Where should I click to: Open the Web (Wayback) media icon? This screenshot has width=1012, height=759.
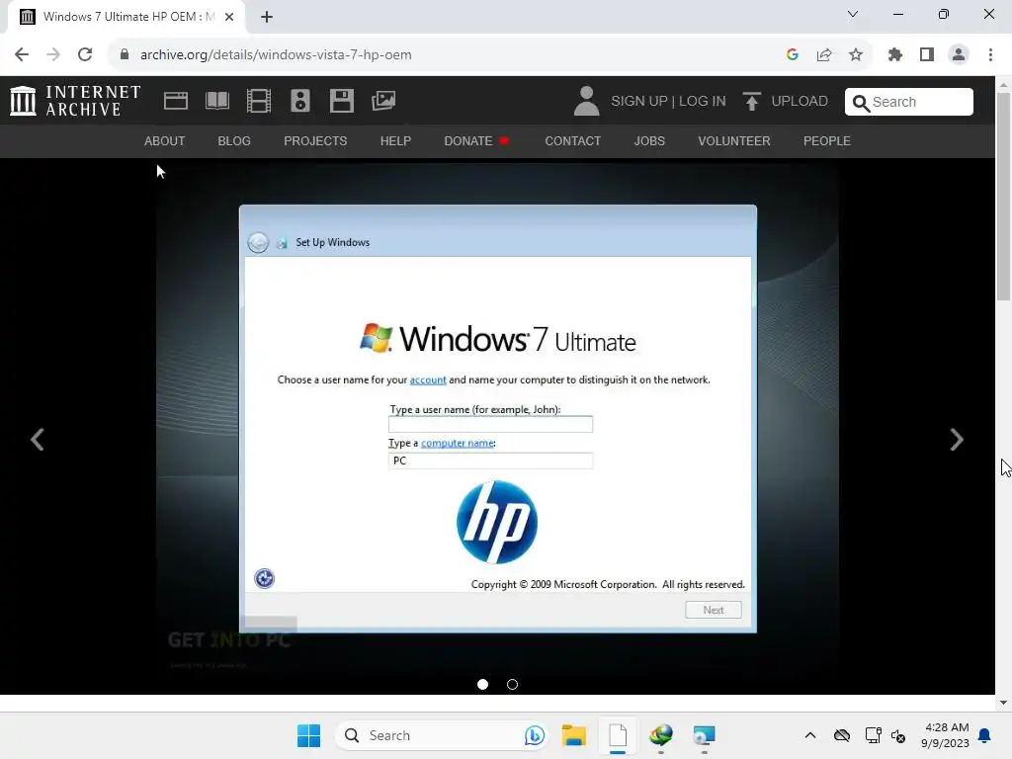tap(176, 102)
